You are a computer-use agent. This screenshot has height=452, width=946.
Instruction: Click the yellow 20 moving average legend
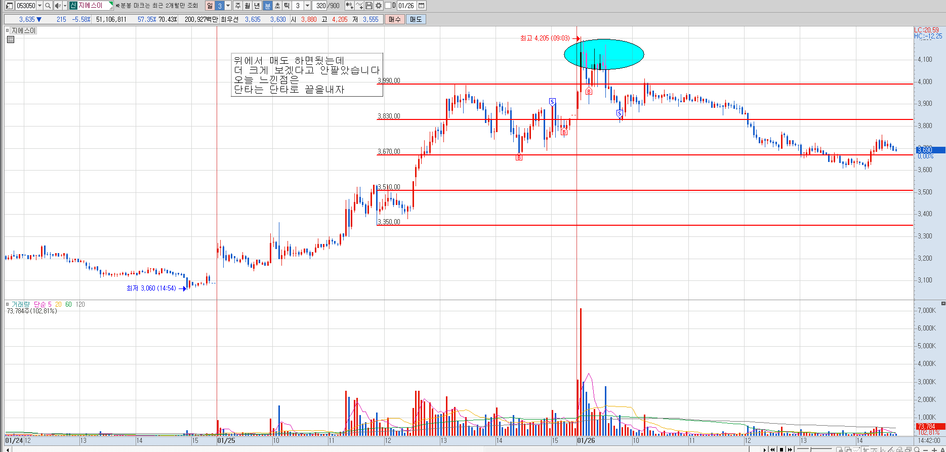coord(58,304)
